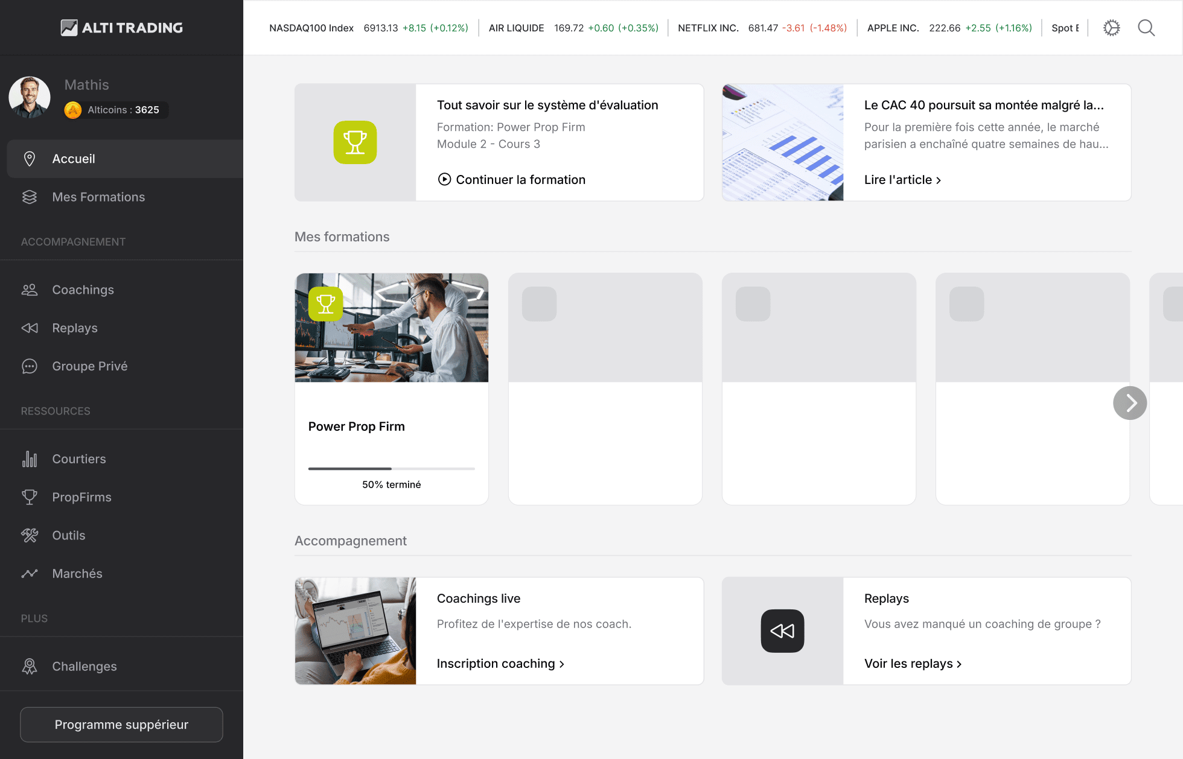This screenshot has width=1183, height=759.
Task: Click Continuer la formation
Action: coord(511,179)
